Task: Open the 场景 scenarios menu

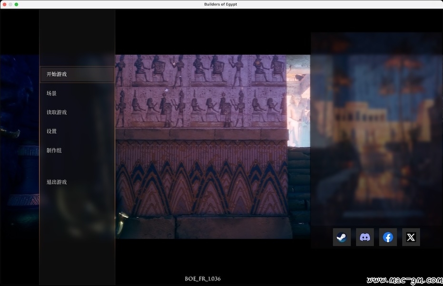Action: tap(52, 94)
